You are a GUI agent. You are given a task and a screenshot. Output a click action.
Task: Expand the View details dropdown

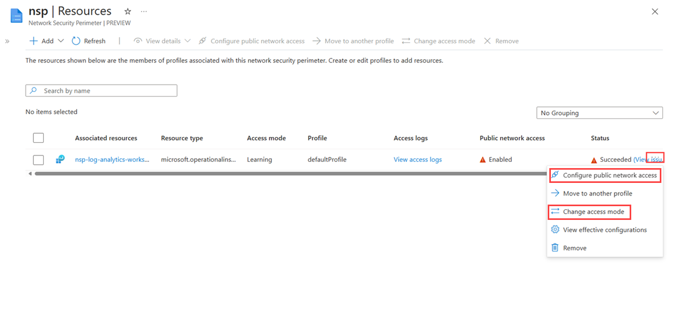(187, 41)
